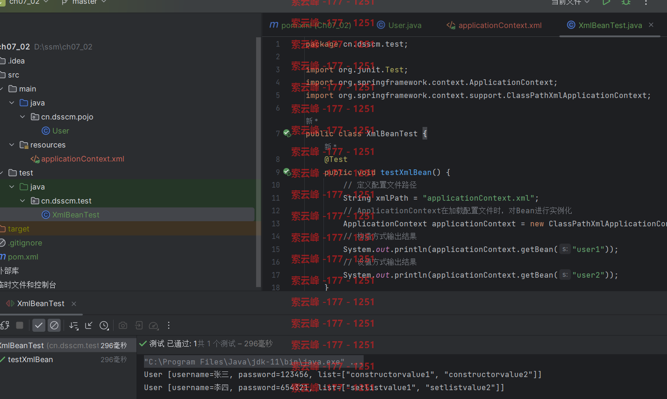Collapse the cn.dsscm.test package
This screenshot has height=399, width=667.
tap(22, 201)
